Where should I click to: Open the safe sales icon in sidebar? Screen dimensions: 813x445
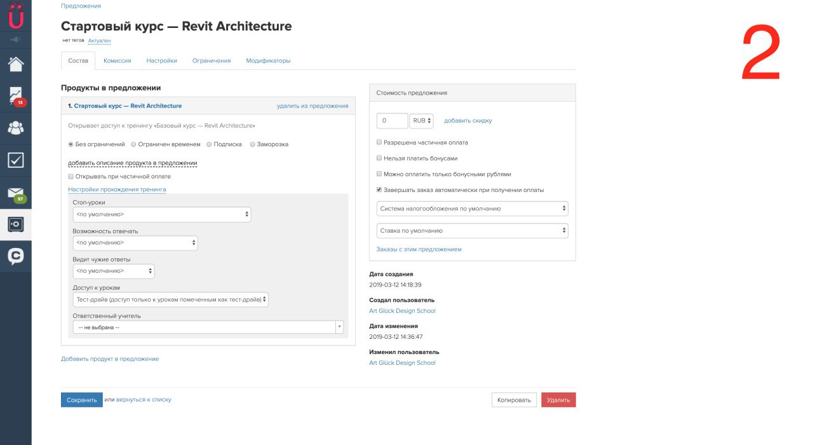click(x=16, y=224)
